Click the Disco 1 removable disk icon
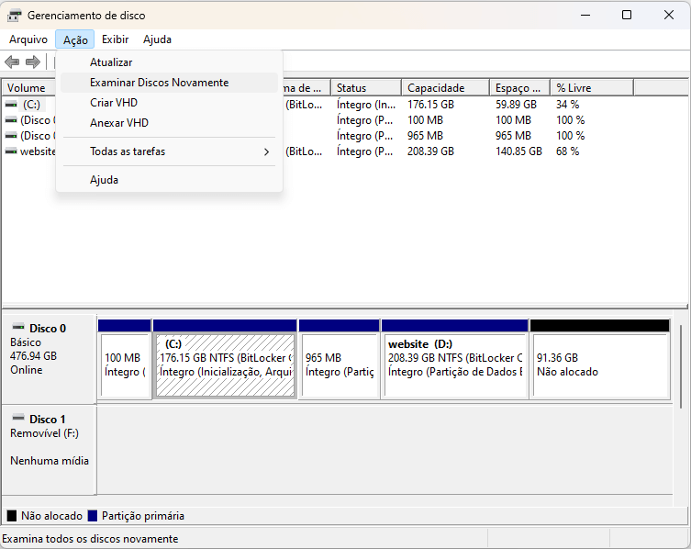 [17, 419]
